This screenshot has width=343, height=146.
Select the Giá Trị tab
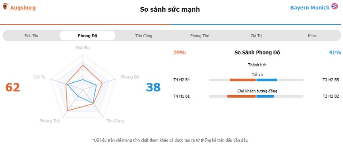pyautogui.click(x=256, y=35)
